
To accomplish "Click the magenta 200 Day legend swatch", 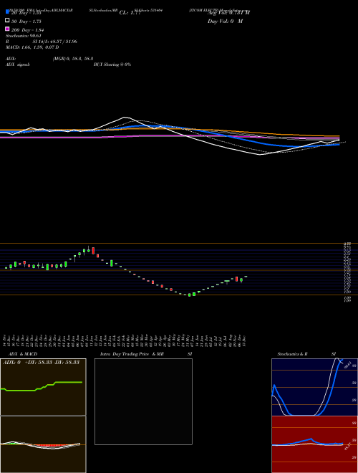I will (x=8, y=29).
